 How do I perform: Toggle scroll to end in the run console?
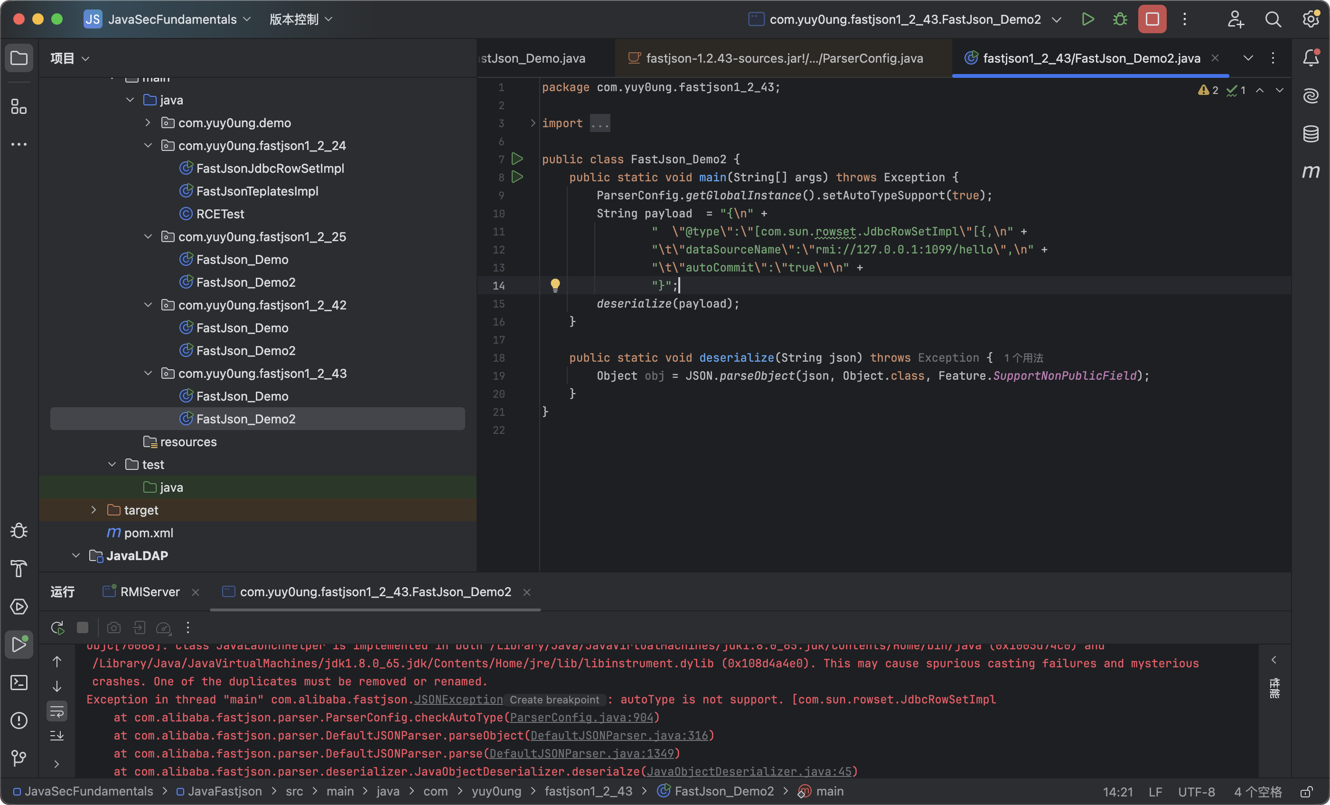[57, 735]
